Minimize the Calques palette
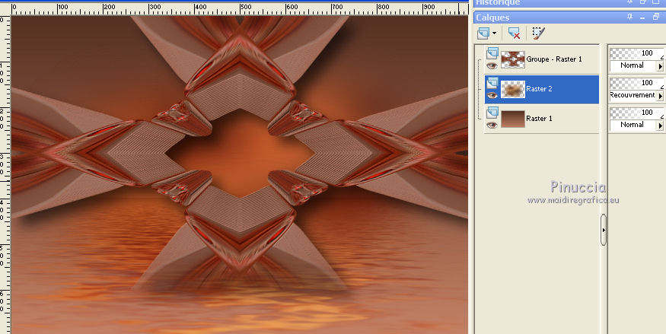The height and width of the screenshot is (334, 666). pos(642,17)
